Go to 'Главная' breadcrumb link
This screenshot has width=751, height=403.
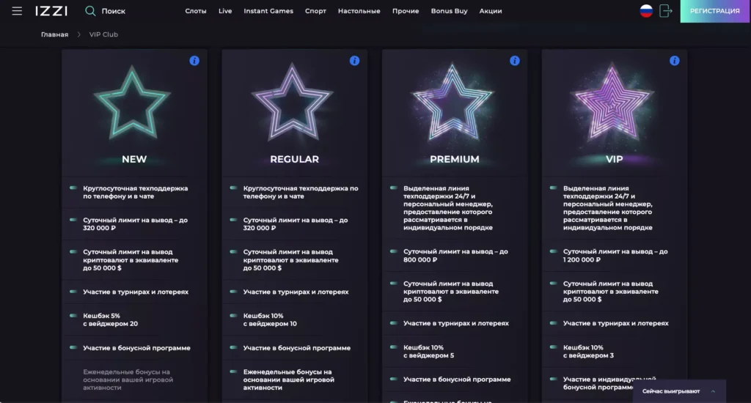click(x=54, y=34)
